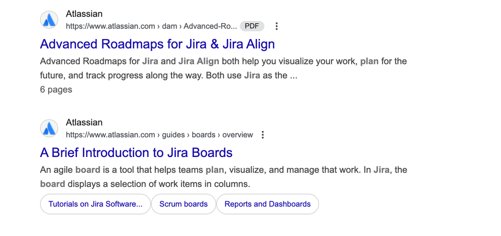The image size is (501, 236).
Task: Click the Atlassian logo beside the Jira Boards result
Action: [49, 128]
